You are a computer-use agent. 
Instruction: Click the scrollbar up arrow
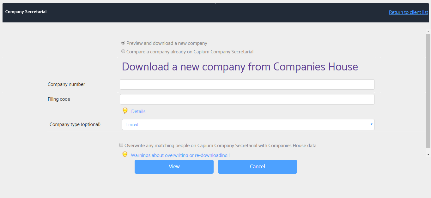click(x=428, y=32)
